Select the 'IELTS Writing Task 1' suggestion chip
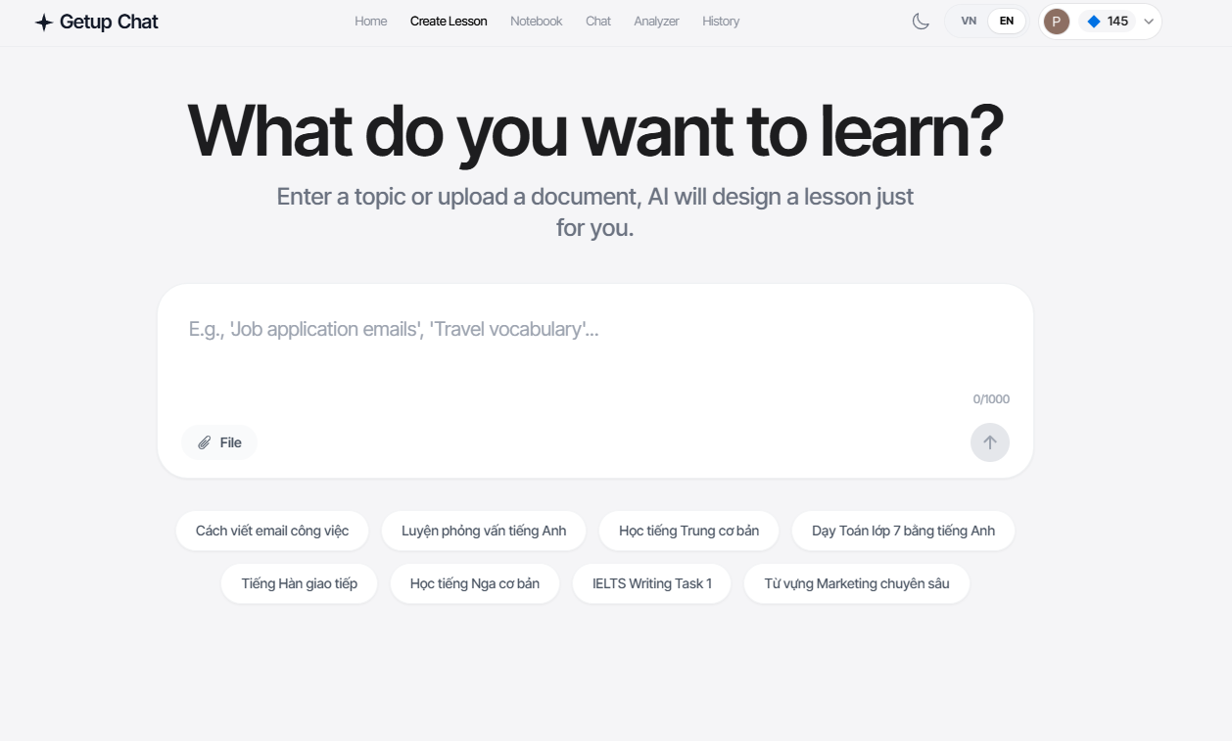Screen dimensions: 1232x741 click(651, 582)
